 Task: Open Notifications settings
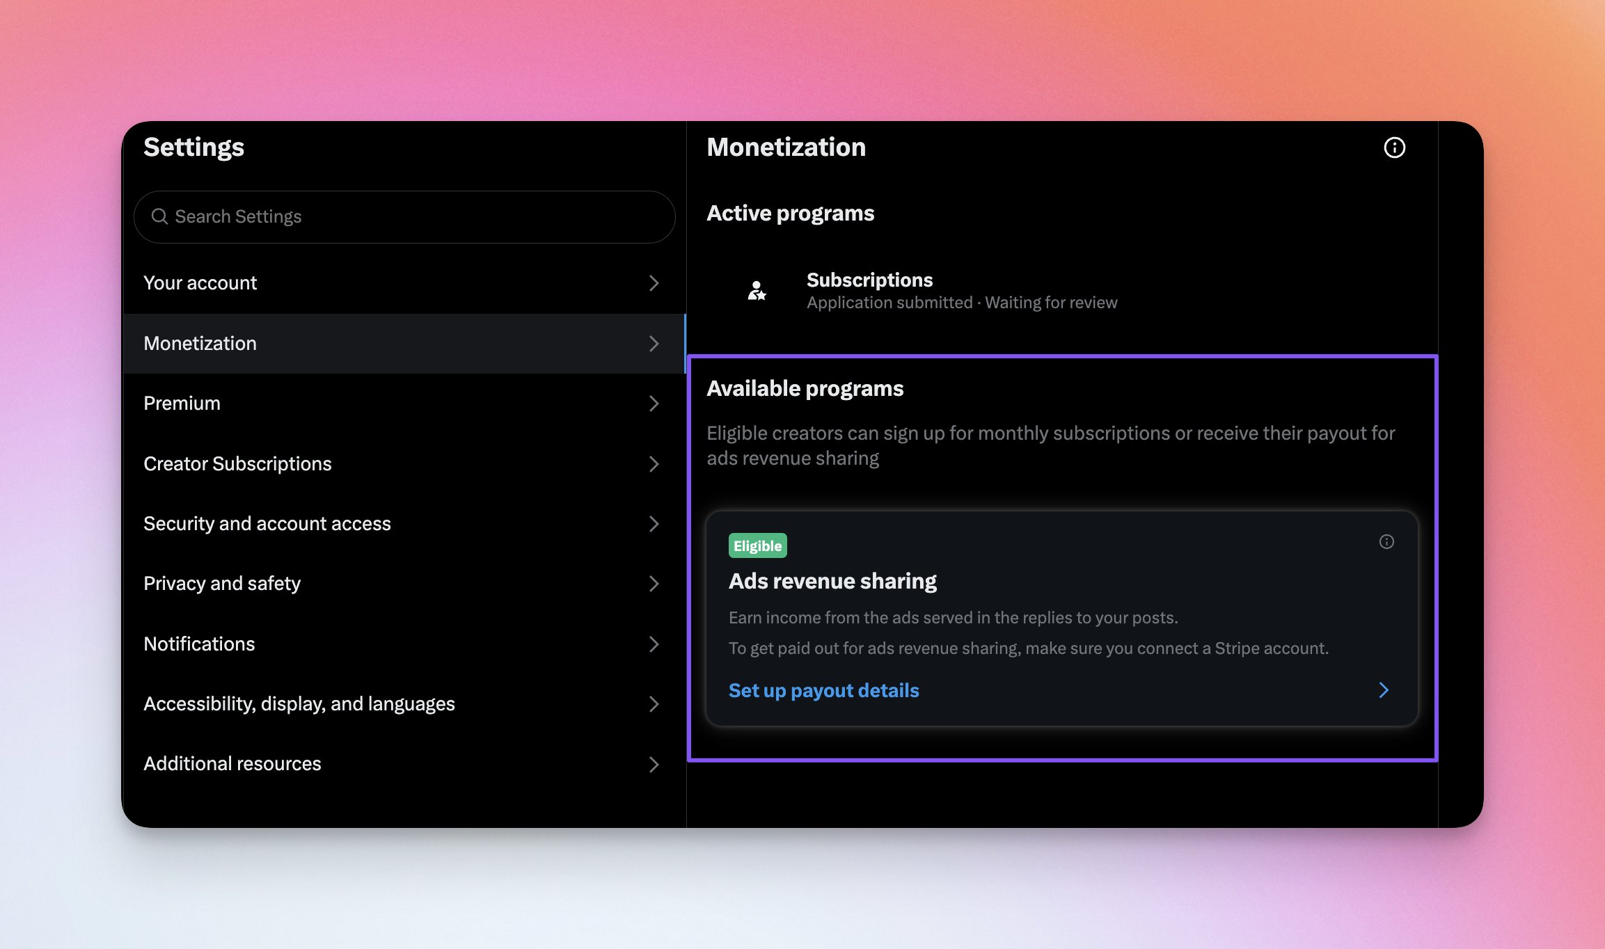click(404, 644)
